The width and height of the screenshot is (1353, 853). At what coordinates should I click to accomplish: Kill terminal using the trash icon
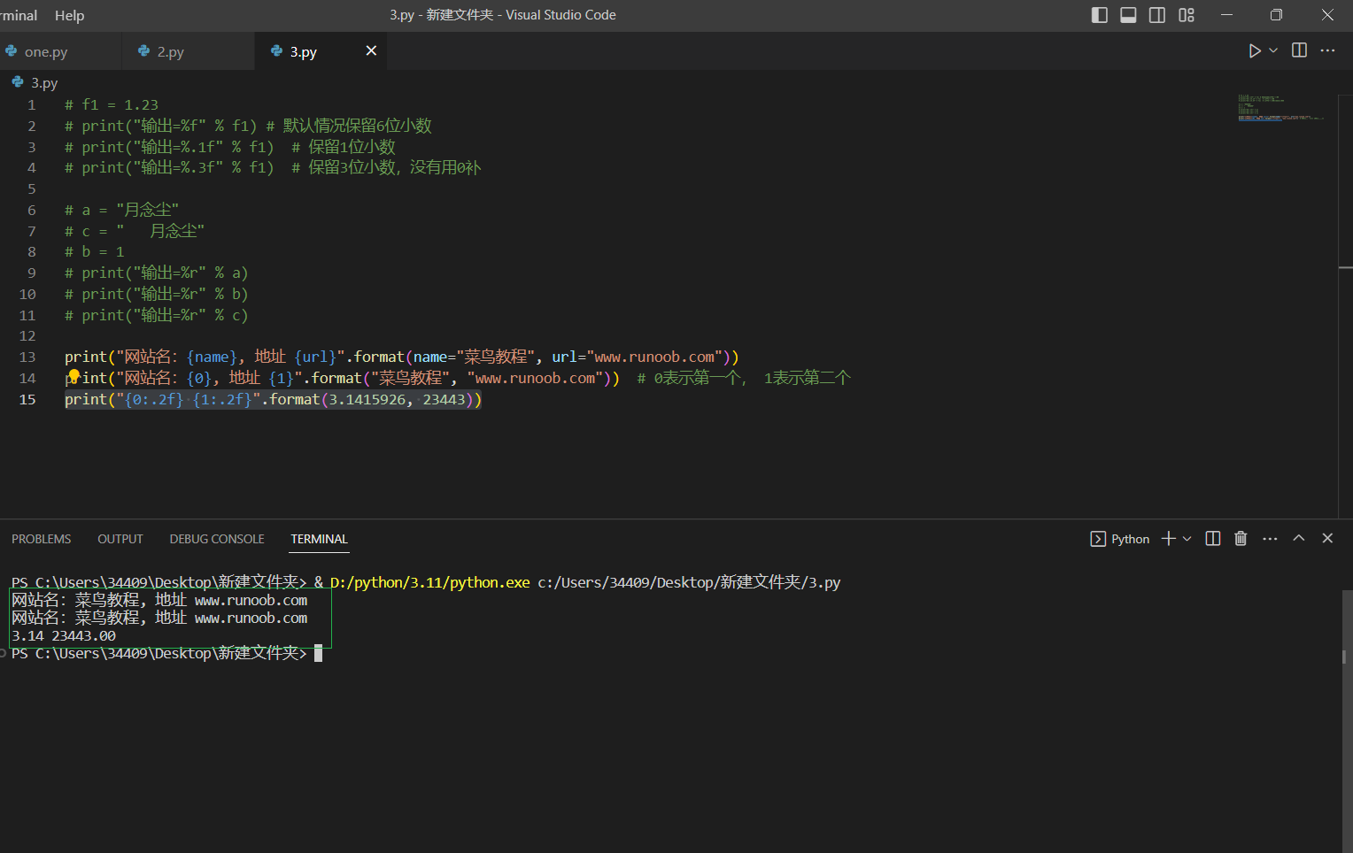[1241, 539]
